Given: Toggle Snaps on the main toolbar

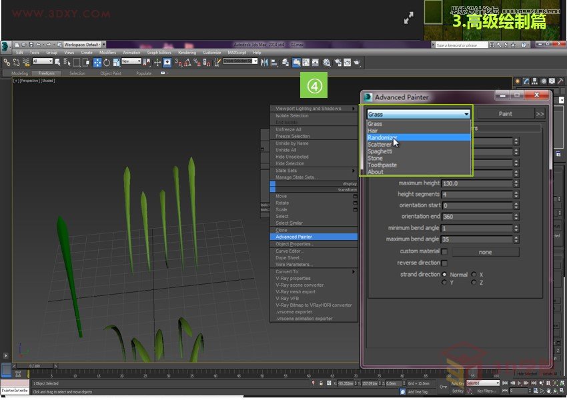Looking at the screenshot, I should (177, 61).
